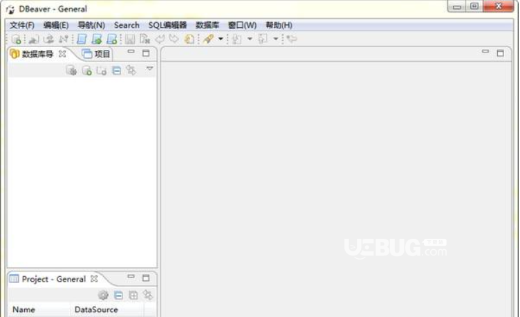Open the 帮助(H) menu

click(279, 25)
